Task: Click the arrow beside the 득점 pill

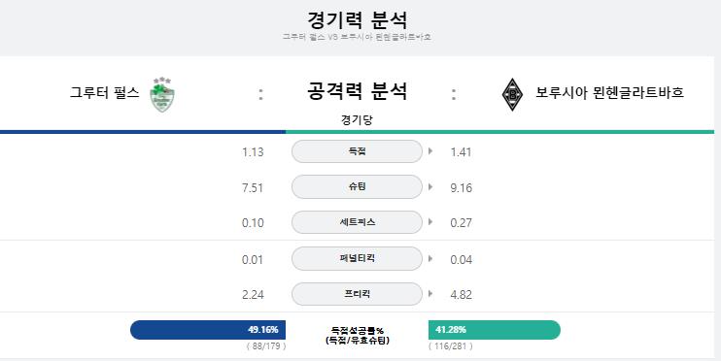Action: pyautogui.click(x=430, y=150)
